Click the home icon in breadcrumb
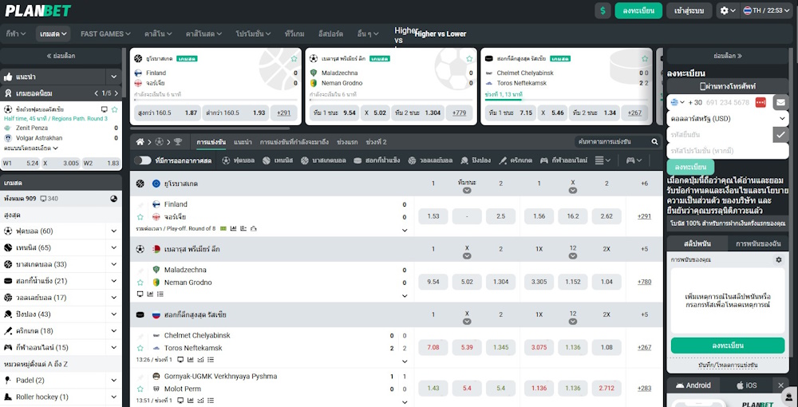Screen dimensions: 798x407 (x=140, y=142)
